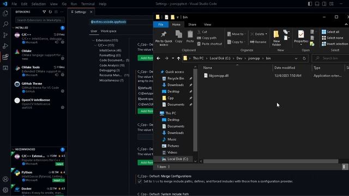349x196 pixels.
Task: Switch to Workspace settings tab
Action: click(x=109, y=31)
